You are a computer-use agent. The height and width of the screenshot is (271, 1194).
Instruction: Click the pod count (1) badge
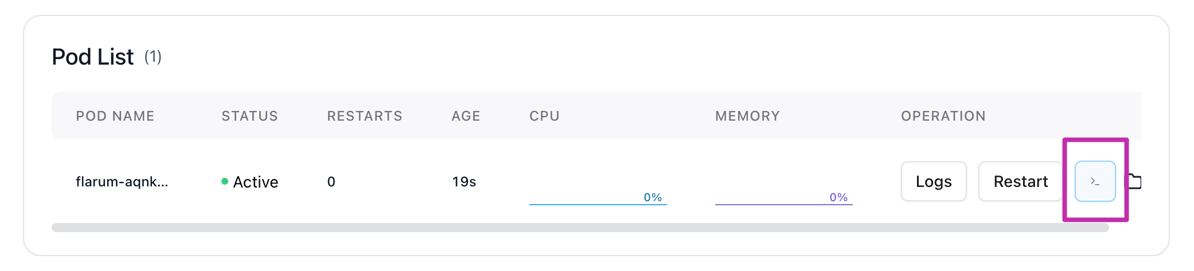(153, 57)
